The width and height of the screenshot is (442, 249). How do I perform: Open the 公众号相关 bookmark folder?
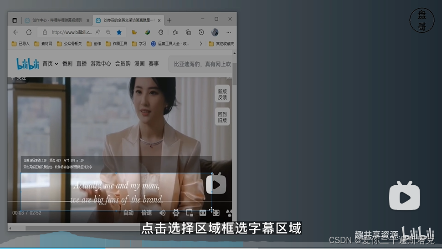(69, 44)
